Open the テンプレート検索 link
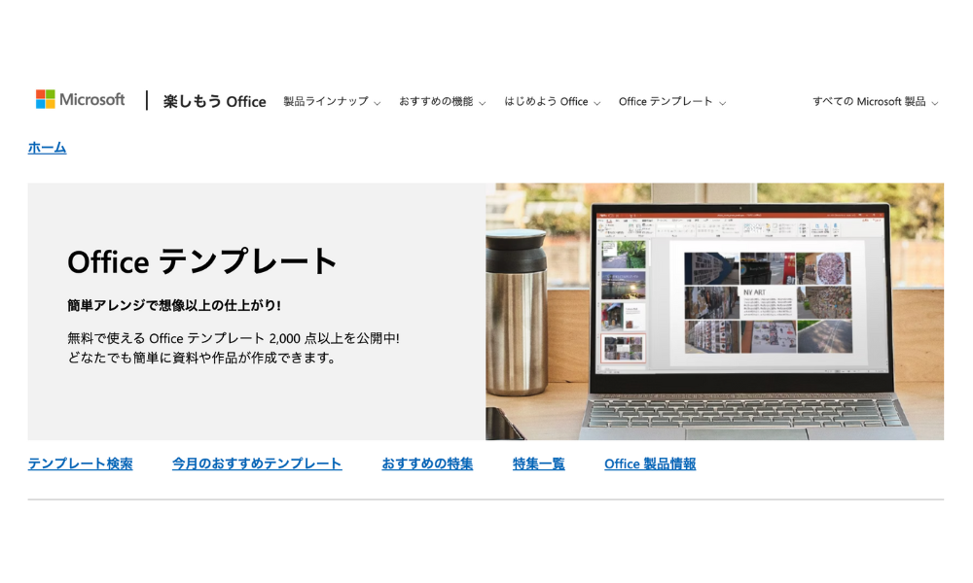The height and width of the screenshot is (583, 973). [81, 463]
